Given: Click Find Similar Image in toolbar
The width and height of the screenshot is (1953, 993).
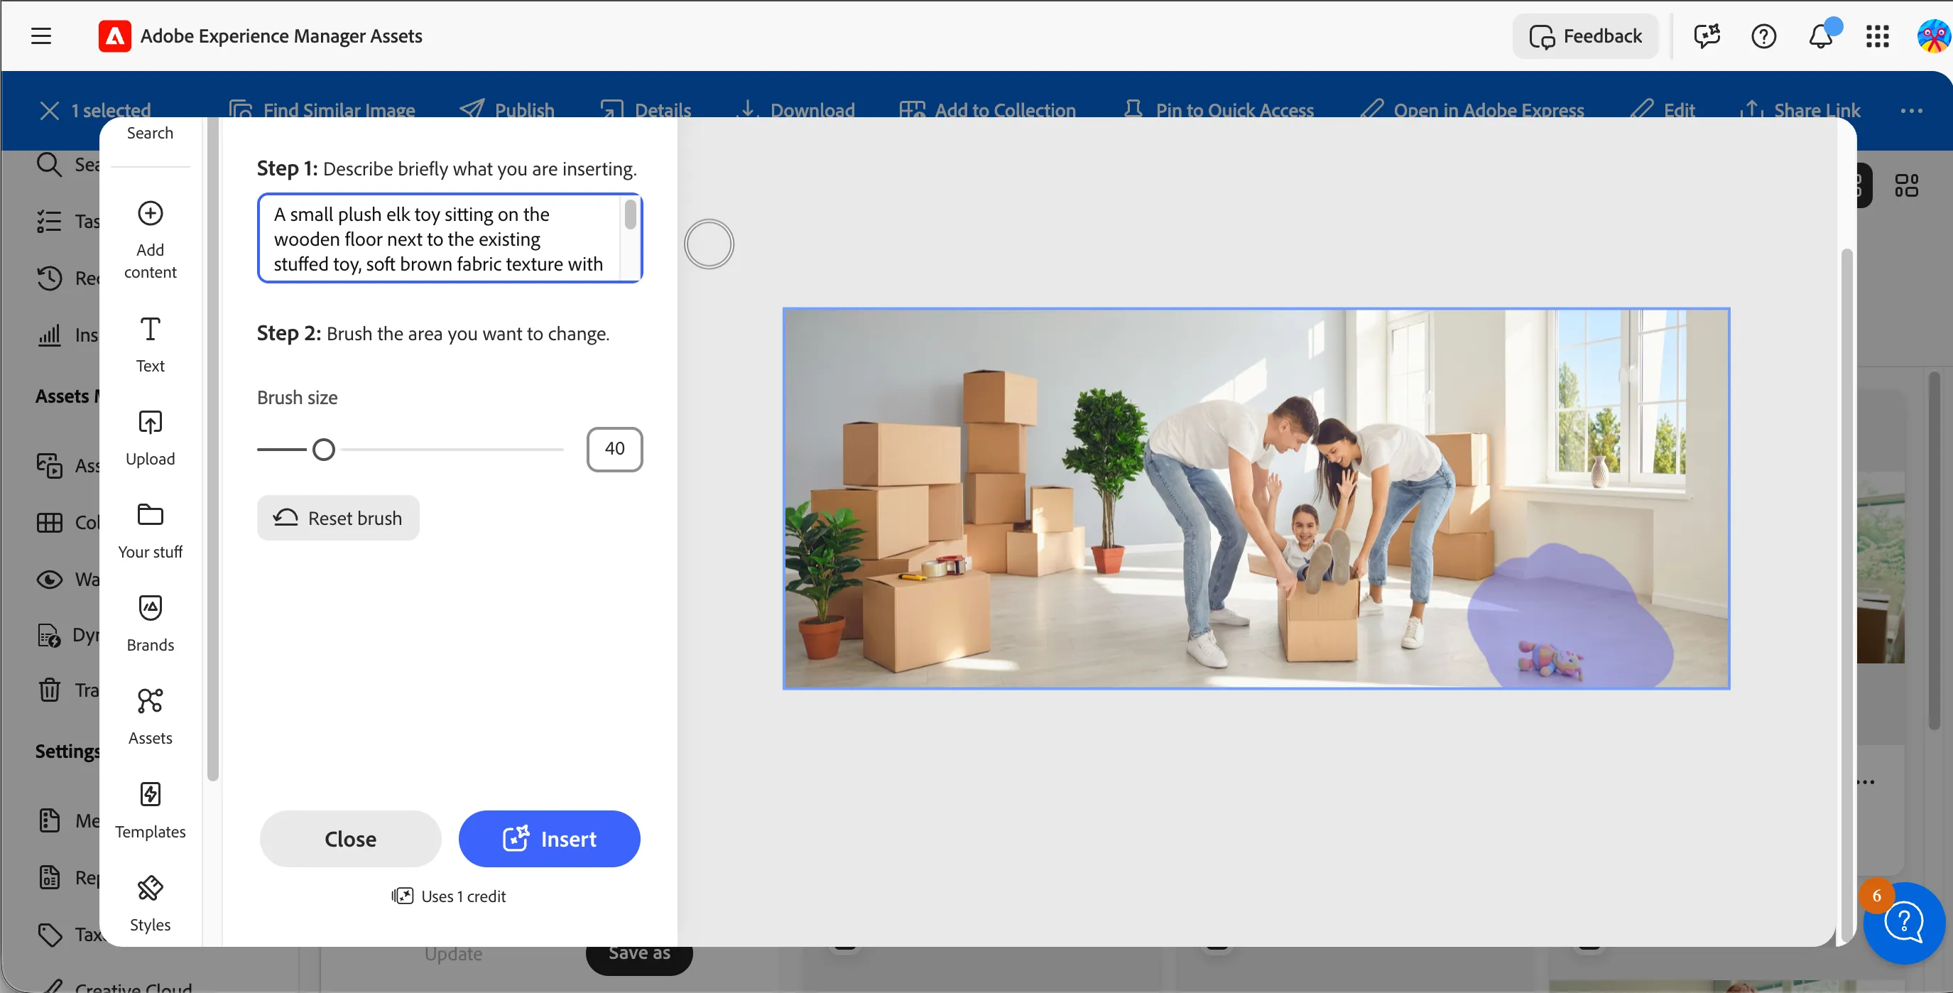Looking at the screenshot, I should point(322,111).
